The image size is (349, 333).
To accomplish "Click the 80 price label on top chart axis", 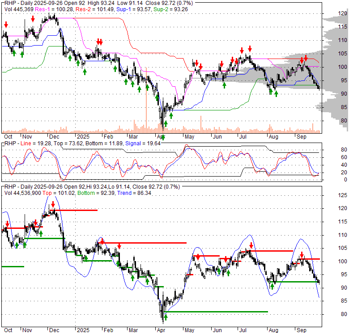I will (x=344, y=121).
